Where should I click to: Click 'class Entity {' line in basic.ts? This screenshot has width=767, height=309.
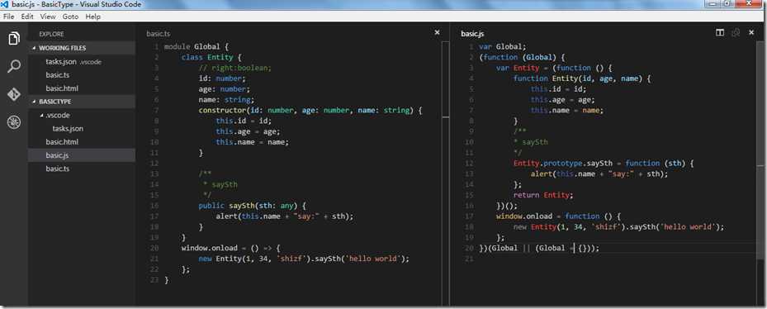(x=211, y=57)
